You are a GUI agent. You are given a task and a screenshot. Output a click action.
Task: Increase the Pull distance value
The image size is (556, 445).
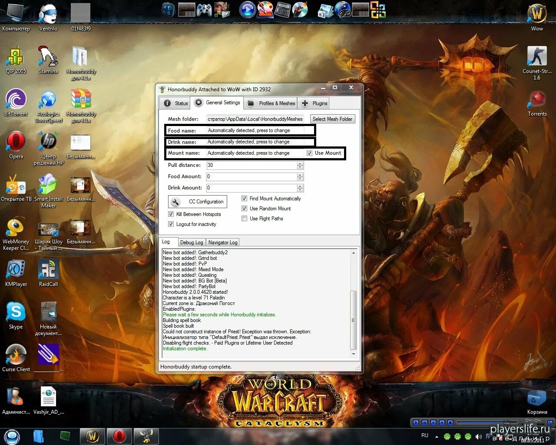(300, 163)
